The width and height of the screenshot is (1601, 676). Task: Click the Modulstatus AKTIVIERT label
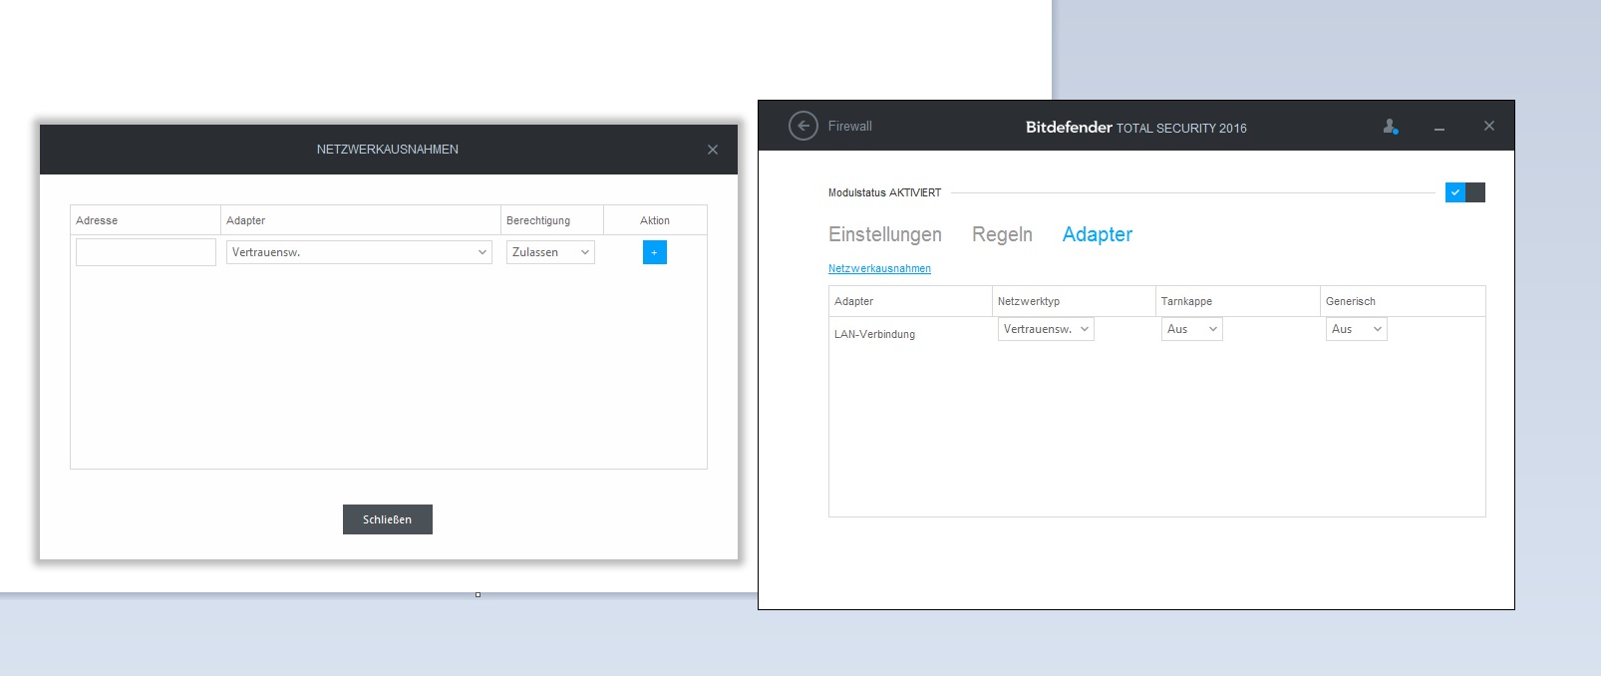(x=884, y=192)
